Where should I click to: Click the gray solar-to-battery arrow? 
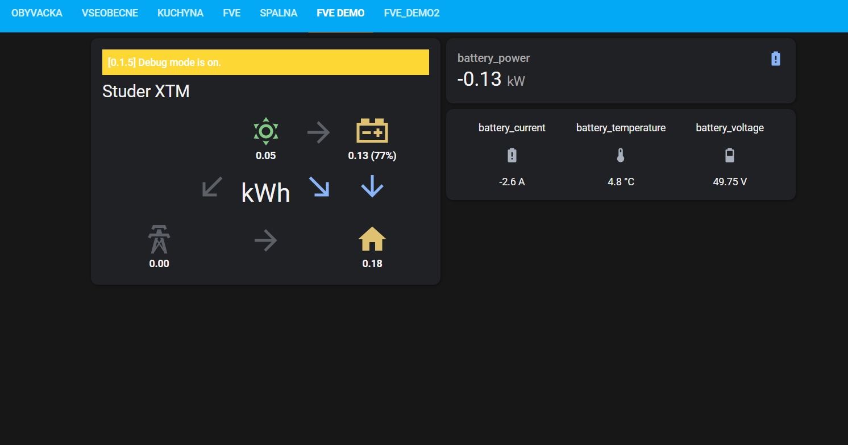318,134
